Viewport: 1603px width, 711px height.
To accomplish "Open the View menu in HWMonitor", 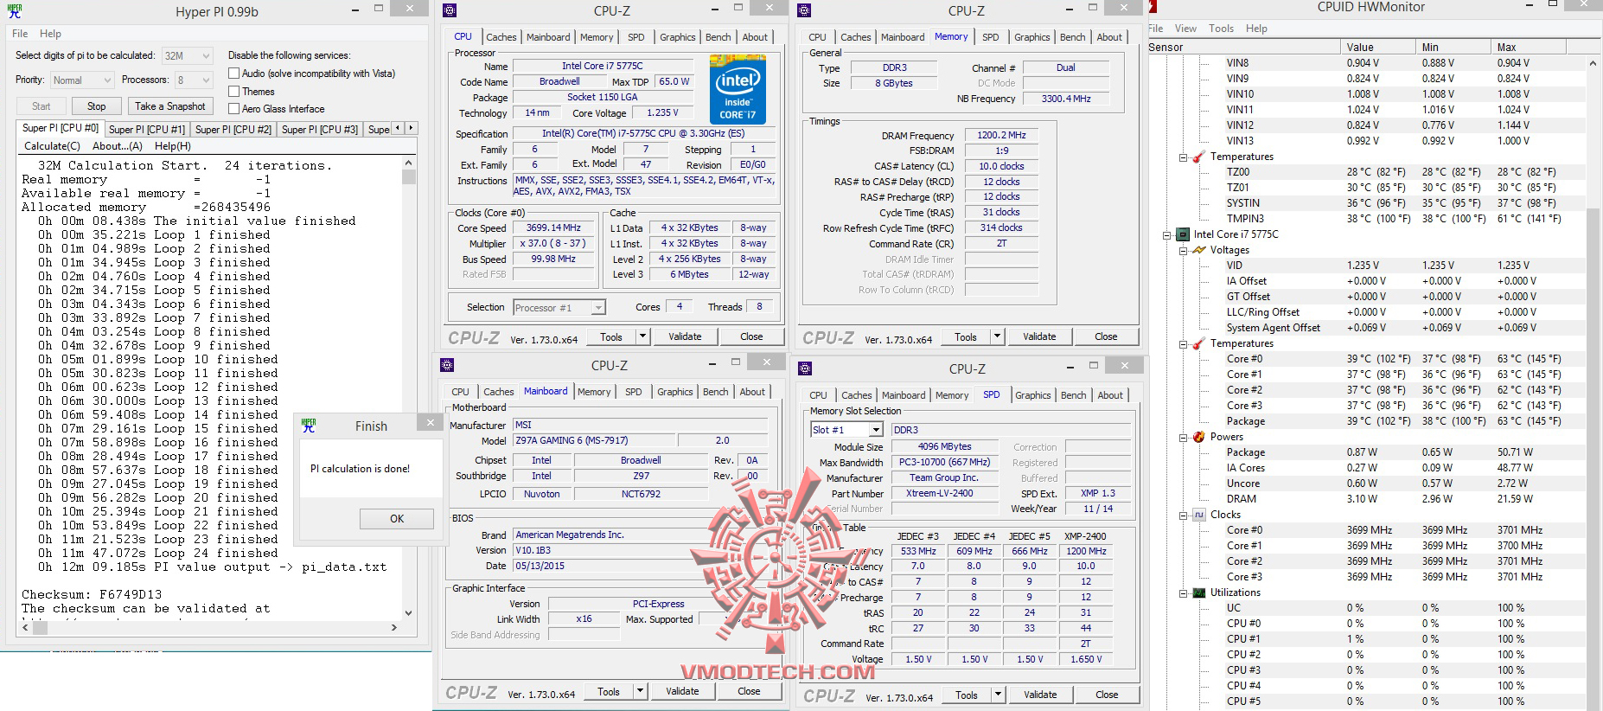I will [1185, 29].
